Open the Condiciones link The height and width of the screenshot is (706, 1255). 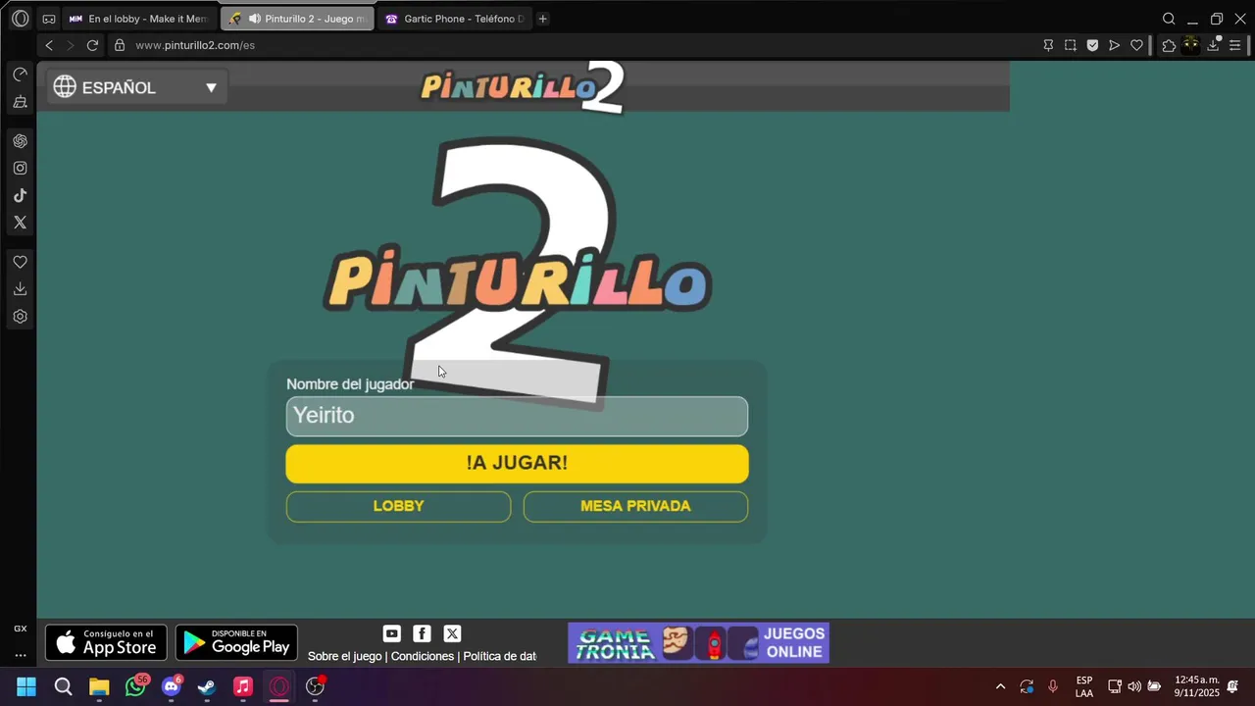(423, 656)
